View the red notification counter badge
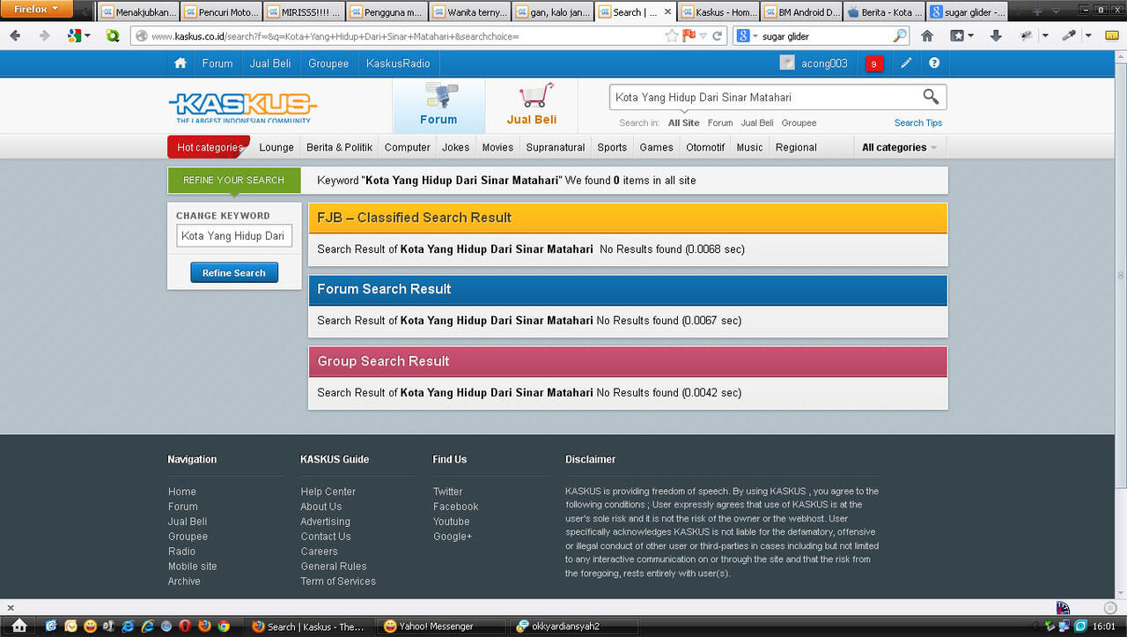 873,63
